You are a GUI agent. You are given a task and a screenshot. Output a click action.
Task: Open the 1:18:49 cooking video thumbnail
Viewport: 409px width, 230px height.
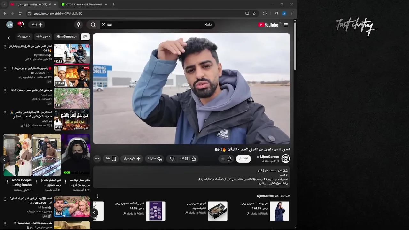72,76
